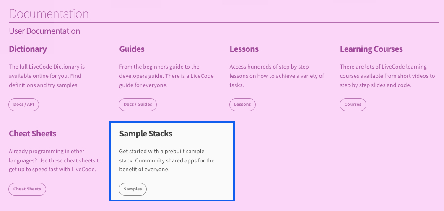Click the Samples pill button
The image size is (444, 211).
[x=133, y=189]
